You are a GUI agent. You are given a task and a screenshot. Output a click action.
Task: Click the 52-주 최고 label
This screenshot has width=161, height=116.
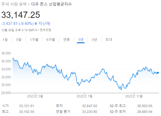click(x=118, y=106)
